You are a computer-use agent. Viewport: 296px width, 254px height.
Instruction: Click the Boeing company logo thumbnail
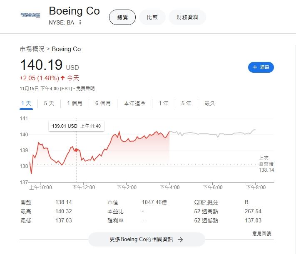[30, 15]
